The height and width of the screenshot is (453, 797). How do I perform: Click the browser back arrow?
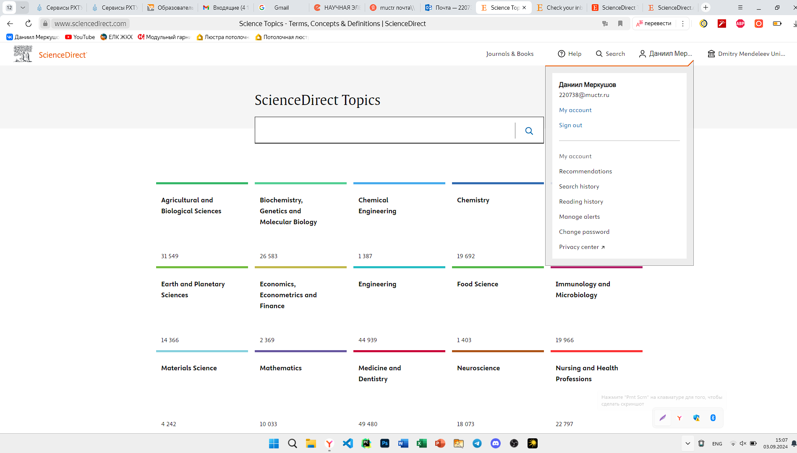pyautogui.click(x=10, y=24)
